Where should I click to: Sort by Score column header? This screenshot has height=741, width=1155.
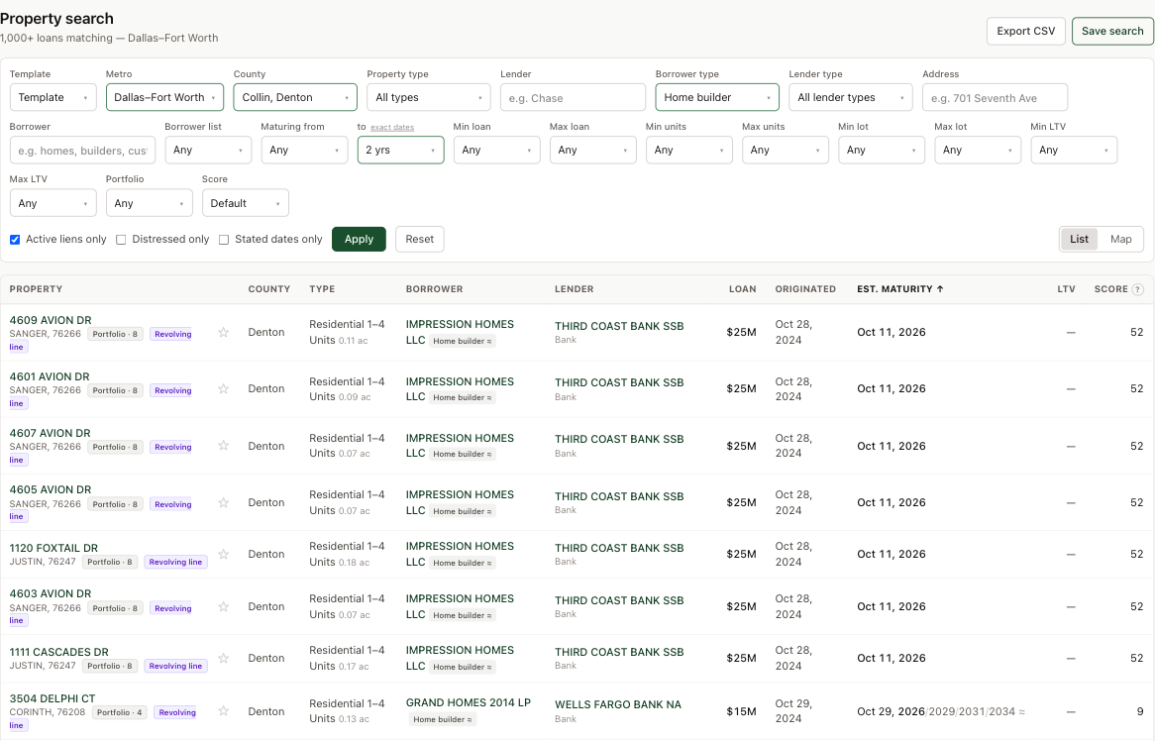coord(1110,289)
